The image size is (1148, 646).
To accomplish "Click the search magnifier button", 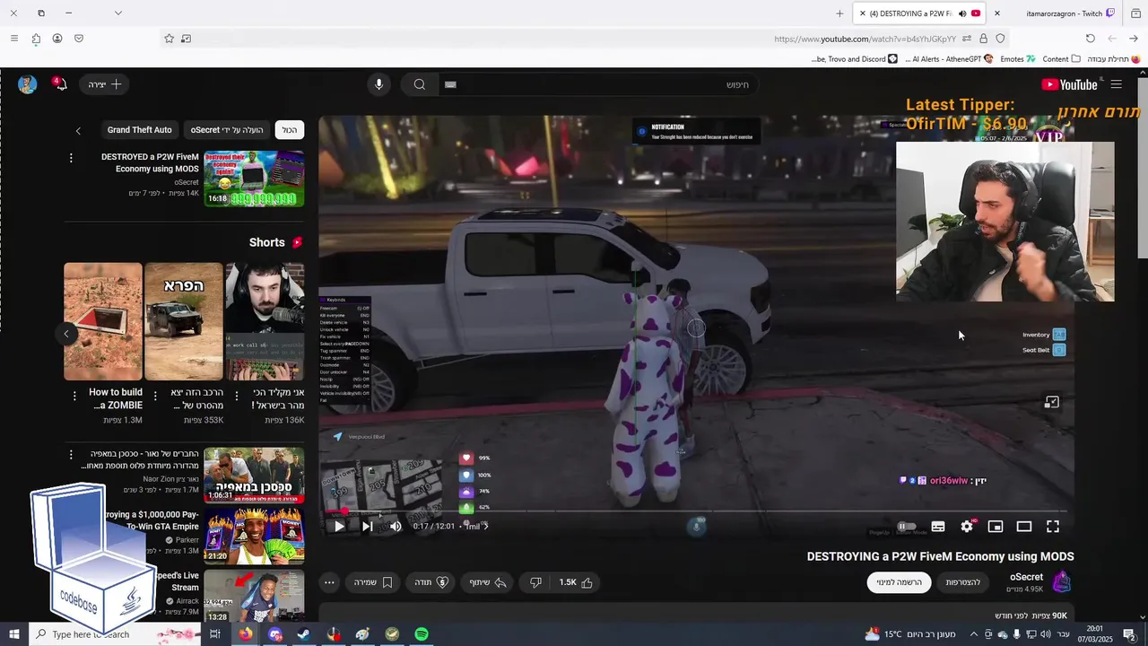I will point(419,84).
